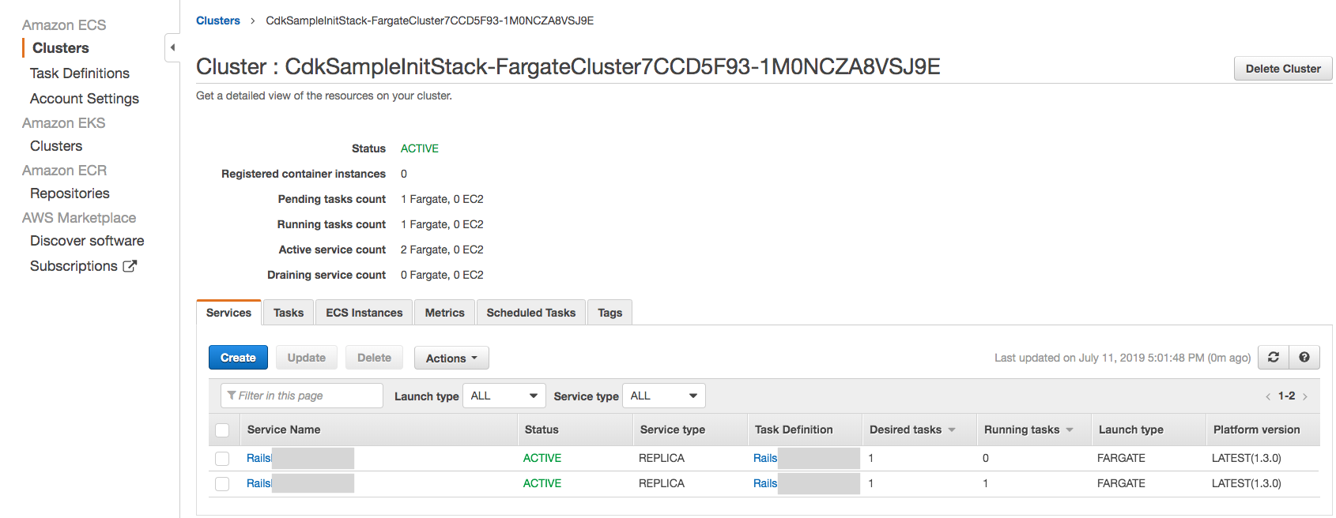Open the Service type dropdown
The image size is (1336, 518).
click(x=664, y=396)
